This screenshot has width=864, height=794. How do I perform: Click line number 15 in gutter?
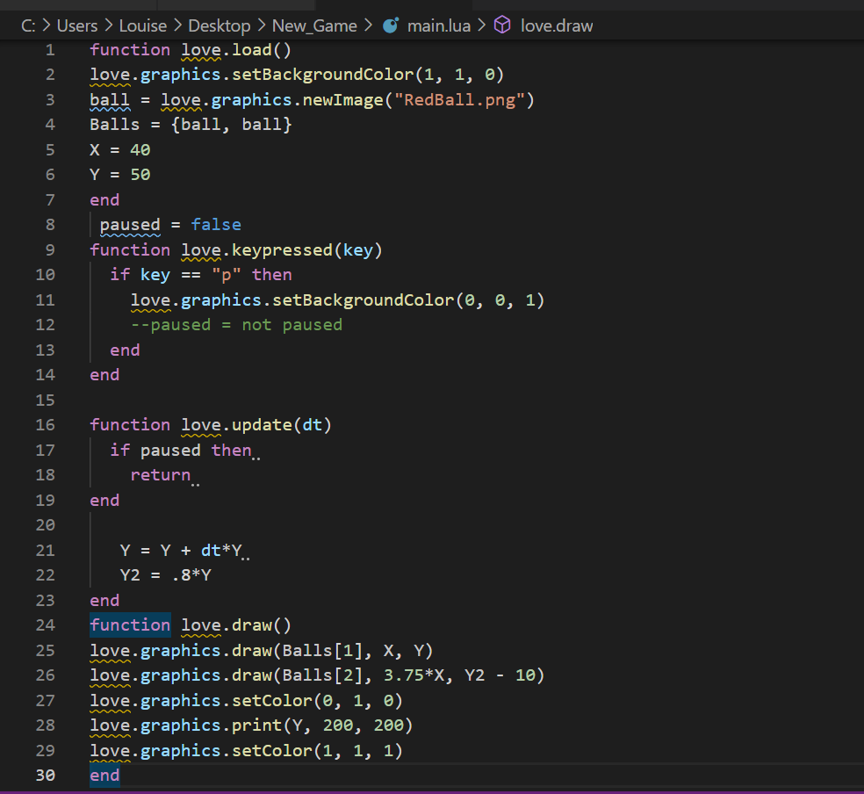coord(45,400)
